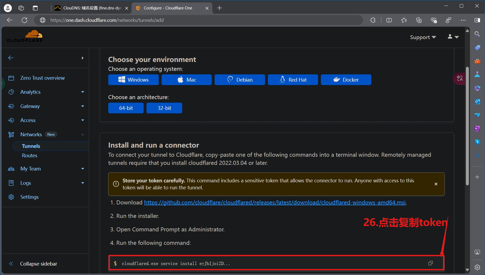Add an app to Edge sidebar

477,177
